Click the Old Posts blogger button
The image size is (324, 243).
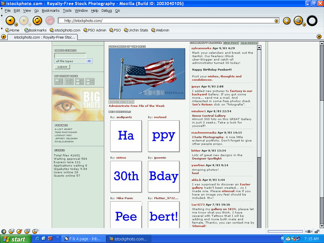[x=249, y=43]
